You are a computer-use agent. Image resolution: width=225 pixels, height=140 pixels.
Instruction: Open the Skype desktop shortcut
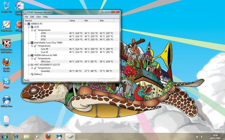pyautogui.click(x=6, y=83)
